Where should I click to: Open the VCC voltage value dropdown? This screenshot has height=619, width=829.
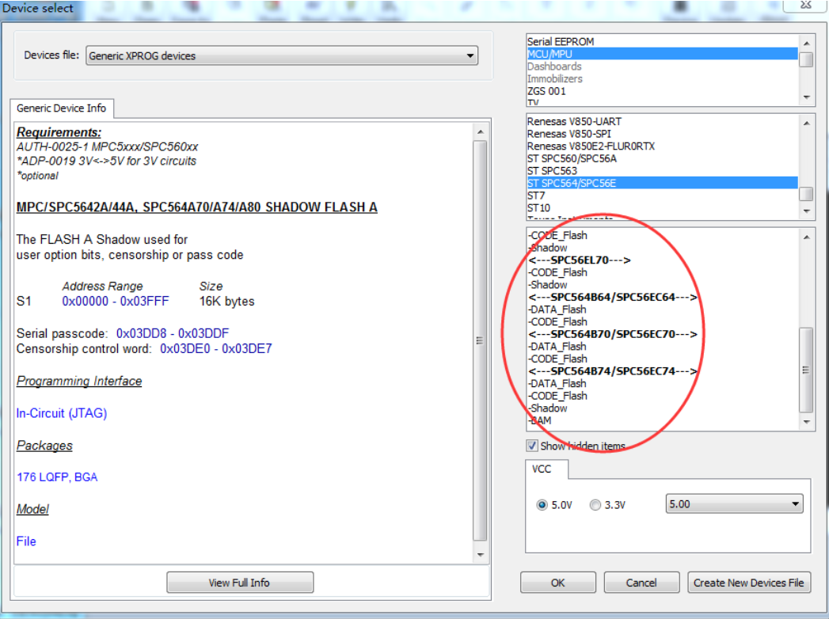pyautogui.click(x=734, y=503)
